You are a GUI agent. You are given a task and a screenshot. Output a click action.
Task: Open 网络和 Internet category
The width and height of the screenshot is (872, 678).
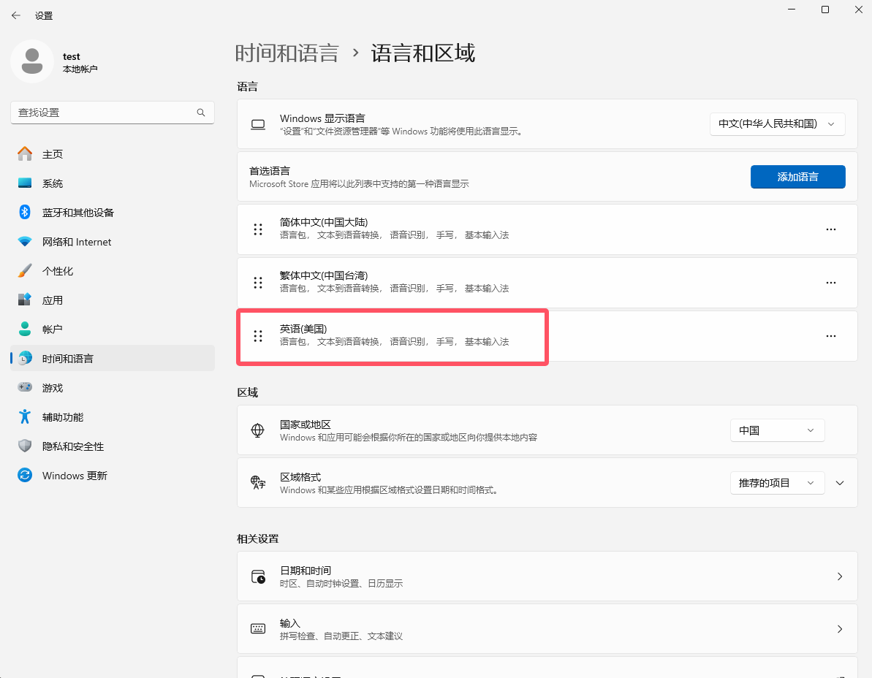pyautogui.click(x=113, y=242)
